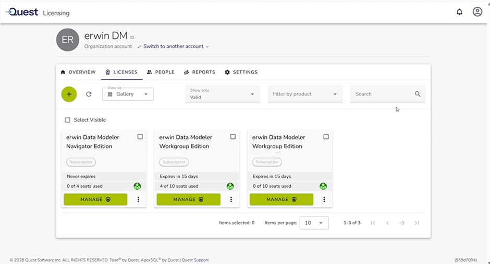Click the '0 of 10 seats used' text
The height and width of the screenshot is (264, 490).
[272, 186]
